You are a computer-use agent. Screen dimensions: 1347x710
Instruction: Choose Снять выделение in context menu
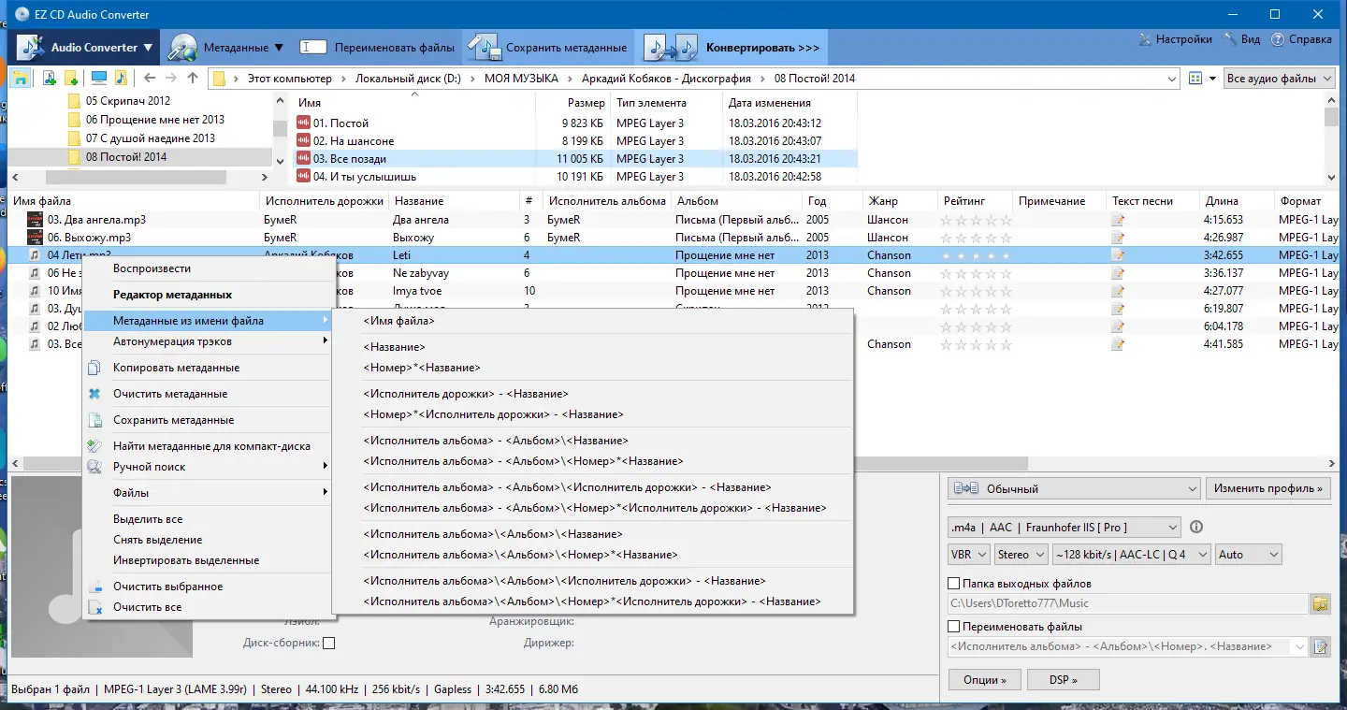click(209, 540)
